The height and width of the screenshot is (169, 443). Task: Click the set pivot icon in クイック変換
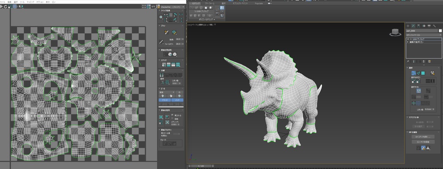[161, 17]
